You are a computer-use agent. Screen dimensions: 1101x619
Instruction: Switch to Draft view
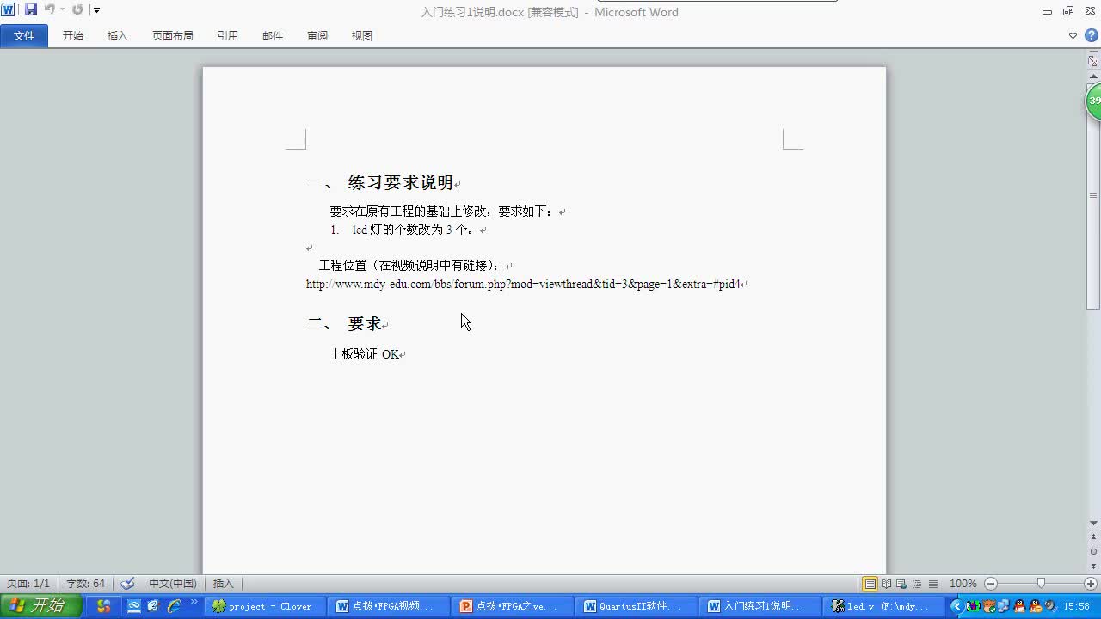tap(933, 584)
